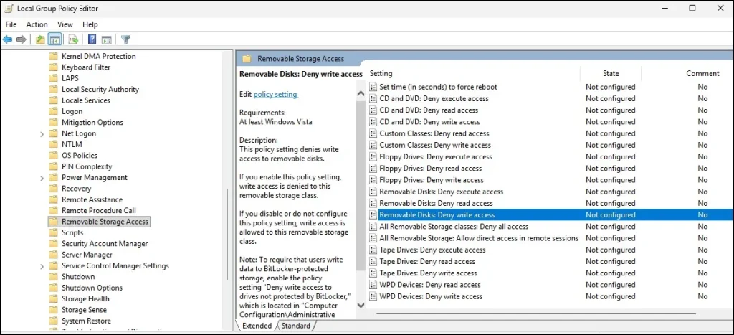Select Keyboard Filter in tree

[x=86, y=67]
